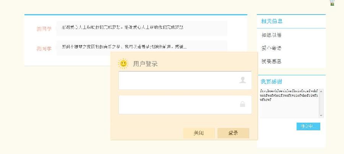
Task: Open the second comment about 小提琴
Action: (124, 47)
